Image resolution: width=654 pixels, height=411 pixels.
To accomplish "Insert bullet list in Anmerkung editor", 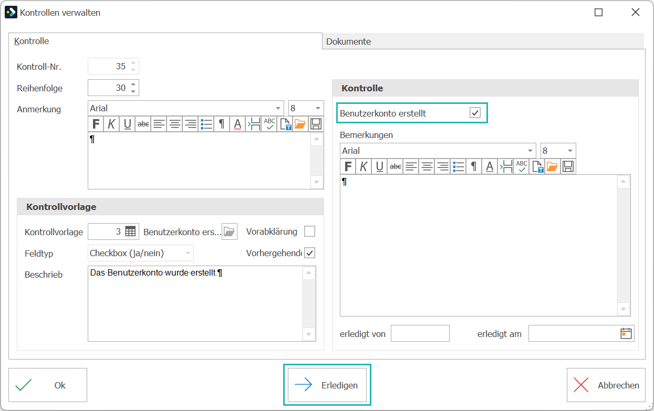I will click(206, 124).
